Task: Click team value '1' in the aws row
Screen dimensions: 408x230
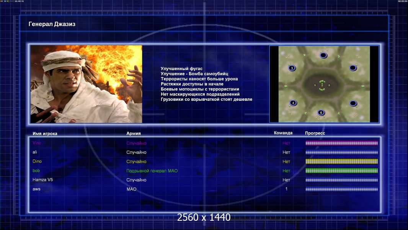Action: [287, 189]
